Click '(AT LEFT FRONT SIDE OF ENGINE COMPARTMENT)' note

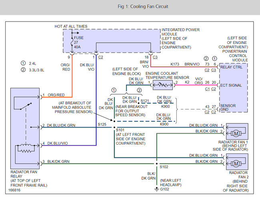(x=130, y=139)
